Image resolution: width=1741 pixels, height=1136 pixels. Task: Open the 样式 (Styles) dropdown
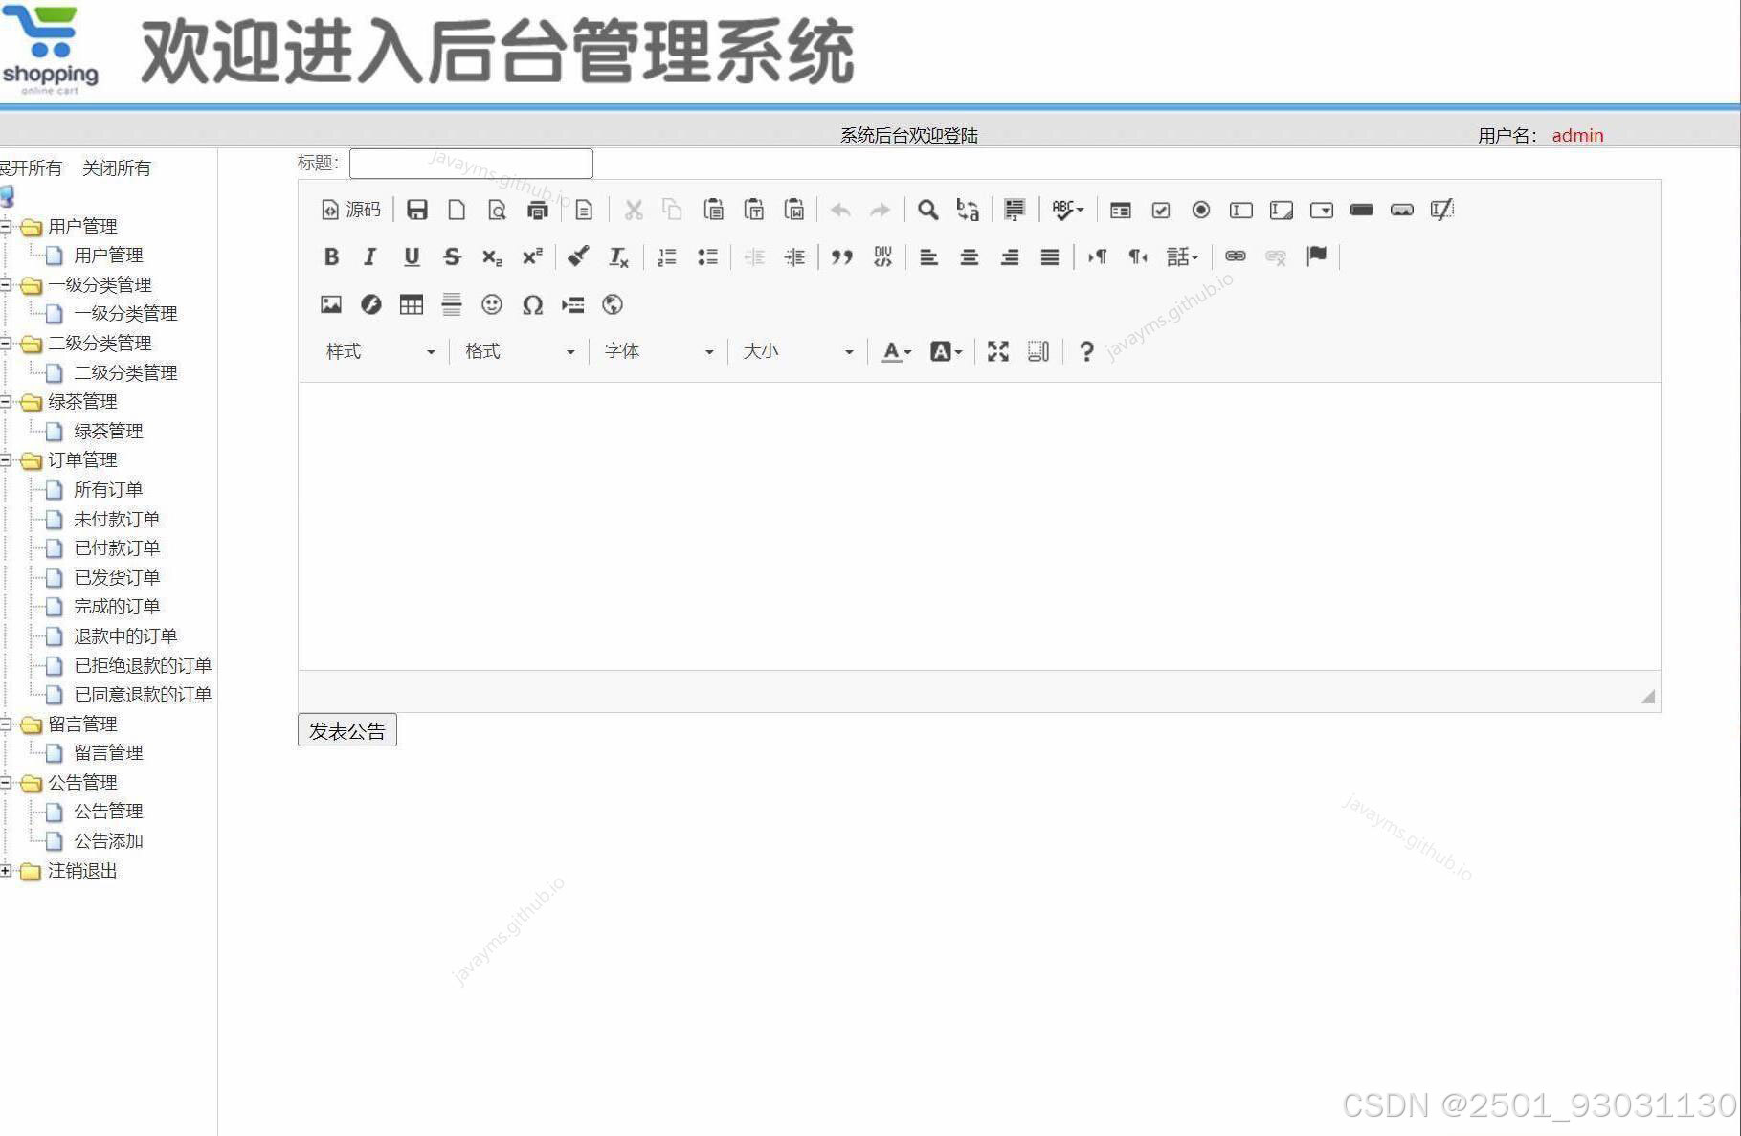[380, 352]
